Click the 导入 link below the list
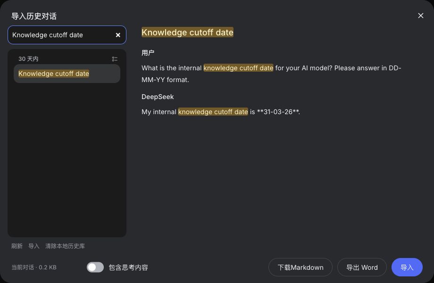Image resolution: width=434 pixels, height=283 pixels. click(34, 246)
